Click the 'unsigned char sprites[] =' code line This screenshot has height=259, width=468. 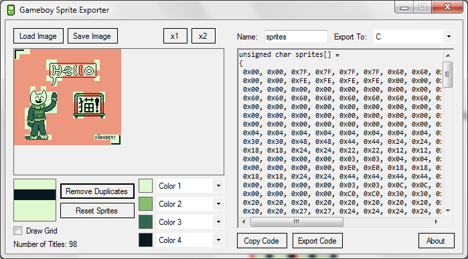coord(289,55)
